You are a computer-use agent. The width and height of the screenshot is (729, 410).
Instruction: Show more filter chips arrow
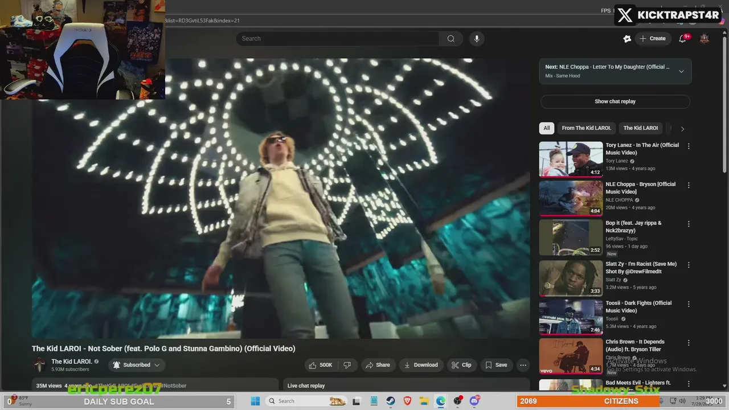tap(682, 129)
